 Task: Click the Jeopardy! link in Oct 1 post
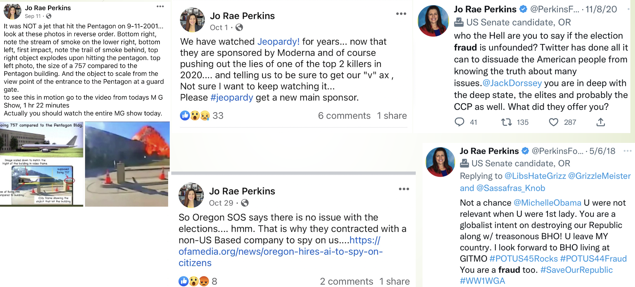tap(278, 42)
